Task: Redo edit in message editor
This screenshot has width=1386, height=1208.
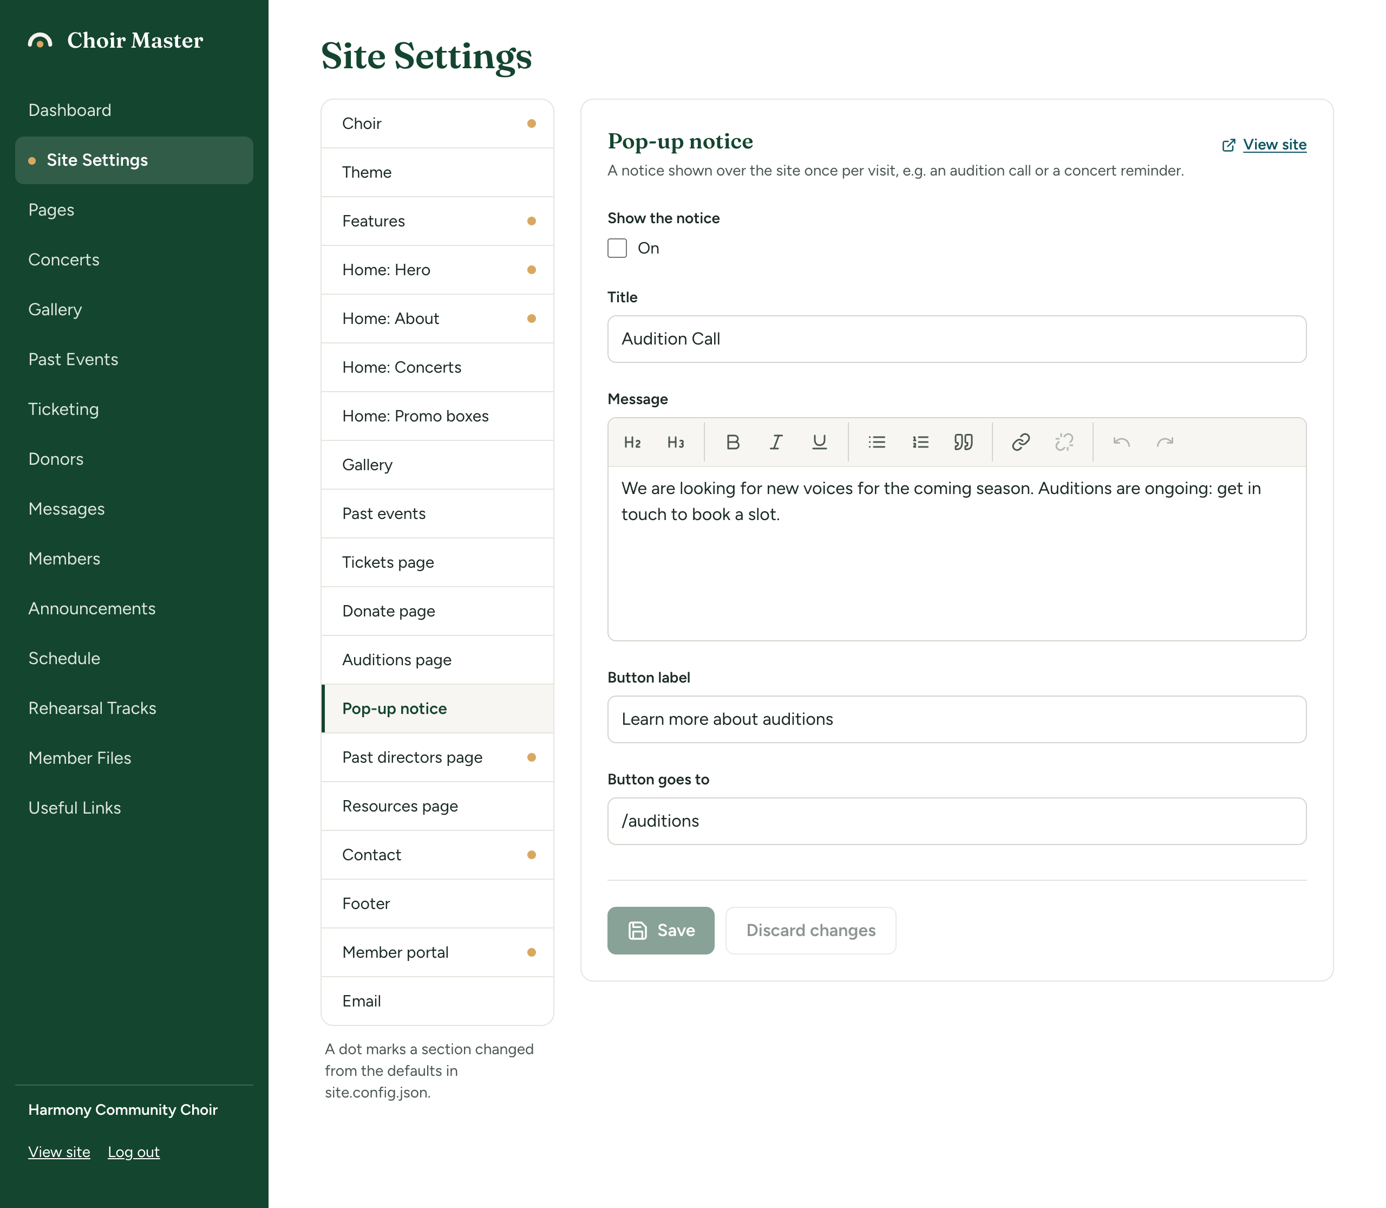Action: click(1165, 442)
